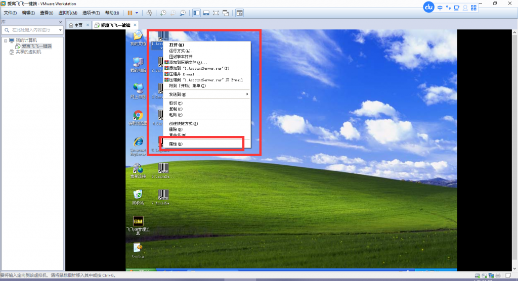Click the orange pause virtual machine icon
518x281 pixels.
tap(130, 13)
